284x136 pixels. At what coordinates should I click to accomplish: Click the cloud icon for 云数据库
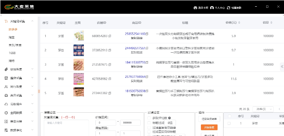point(6,104)
